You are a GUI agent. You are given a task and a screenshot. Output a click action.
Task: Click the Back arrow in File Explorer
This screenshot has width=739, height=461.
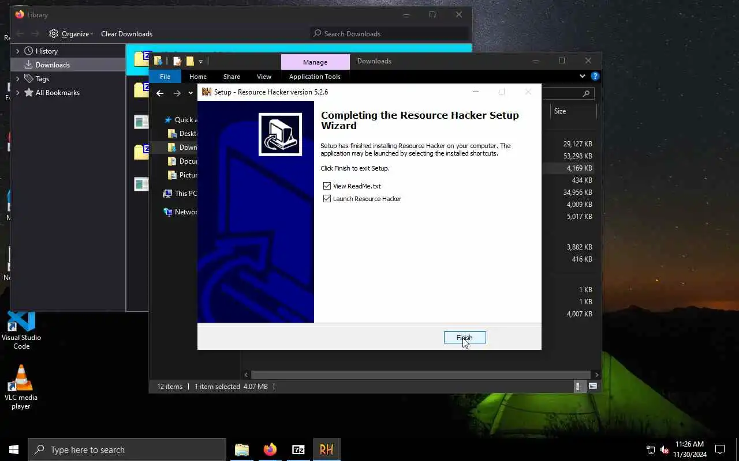(x=160, y=93)
